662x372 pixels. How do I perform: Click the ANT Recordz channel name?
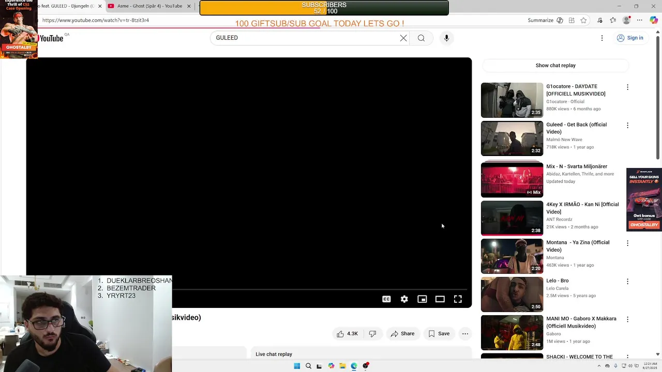tap(559, 219)
